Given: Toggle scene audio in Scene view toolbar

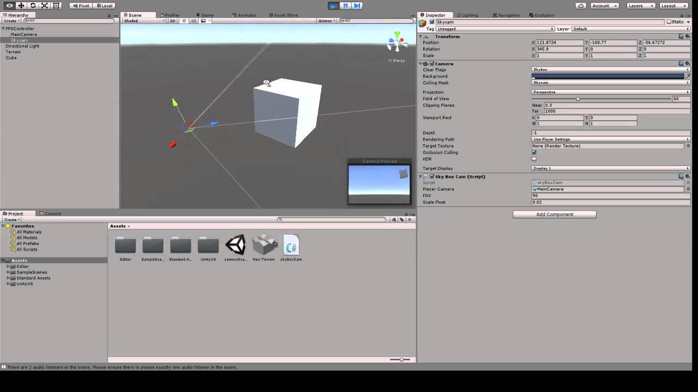Looking at the screenshot, I should [x=193, y=21].
